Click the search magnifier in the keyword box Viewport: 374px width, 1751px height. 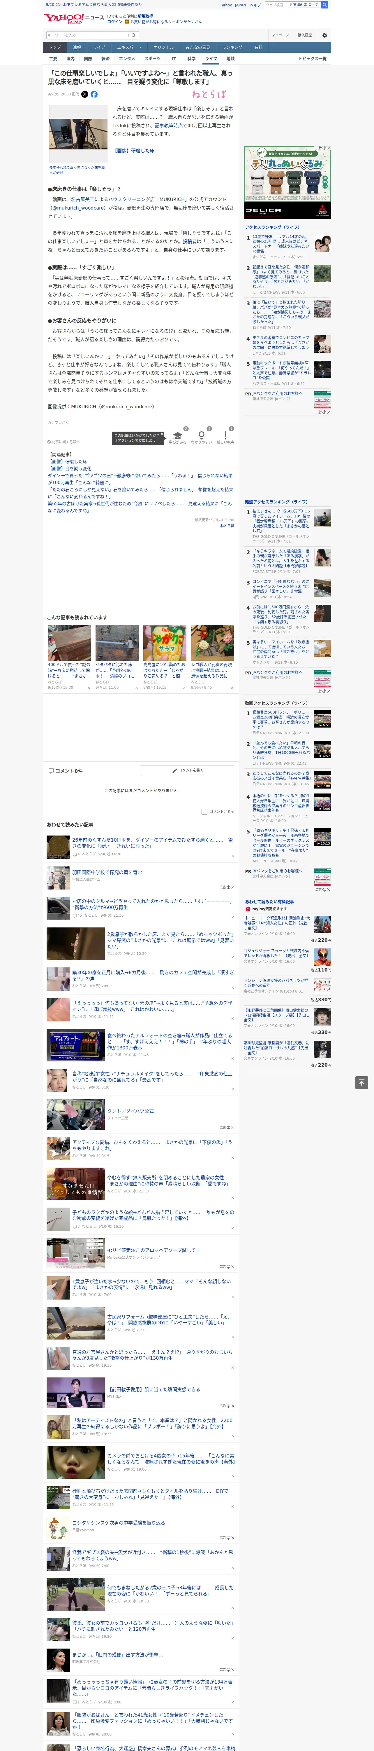[x=133, y=35]
